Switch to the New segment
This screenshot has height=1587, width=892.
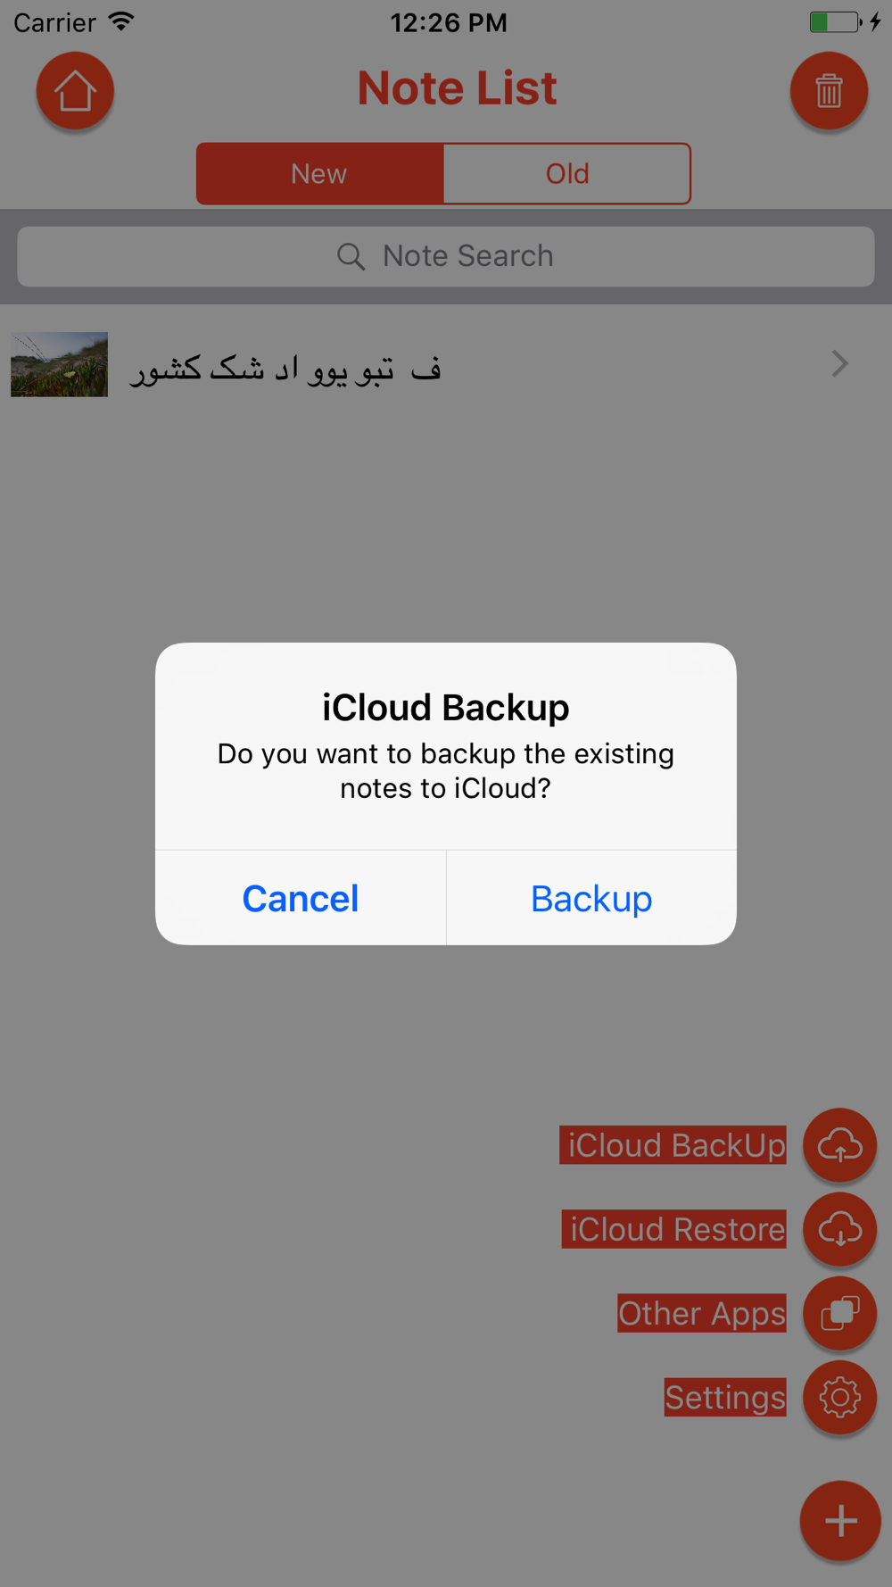(320, 173)
